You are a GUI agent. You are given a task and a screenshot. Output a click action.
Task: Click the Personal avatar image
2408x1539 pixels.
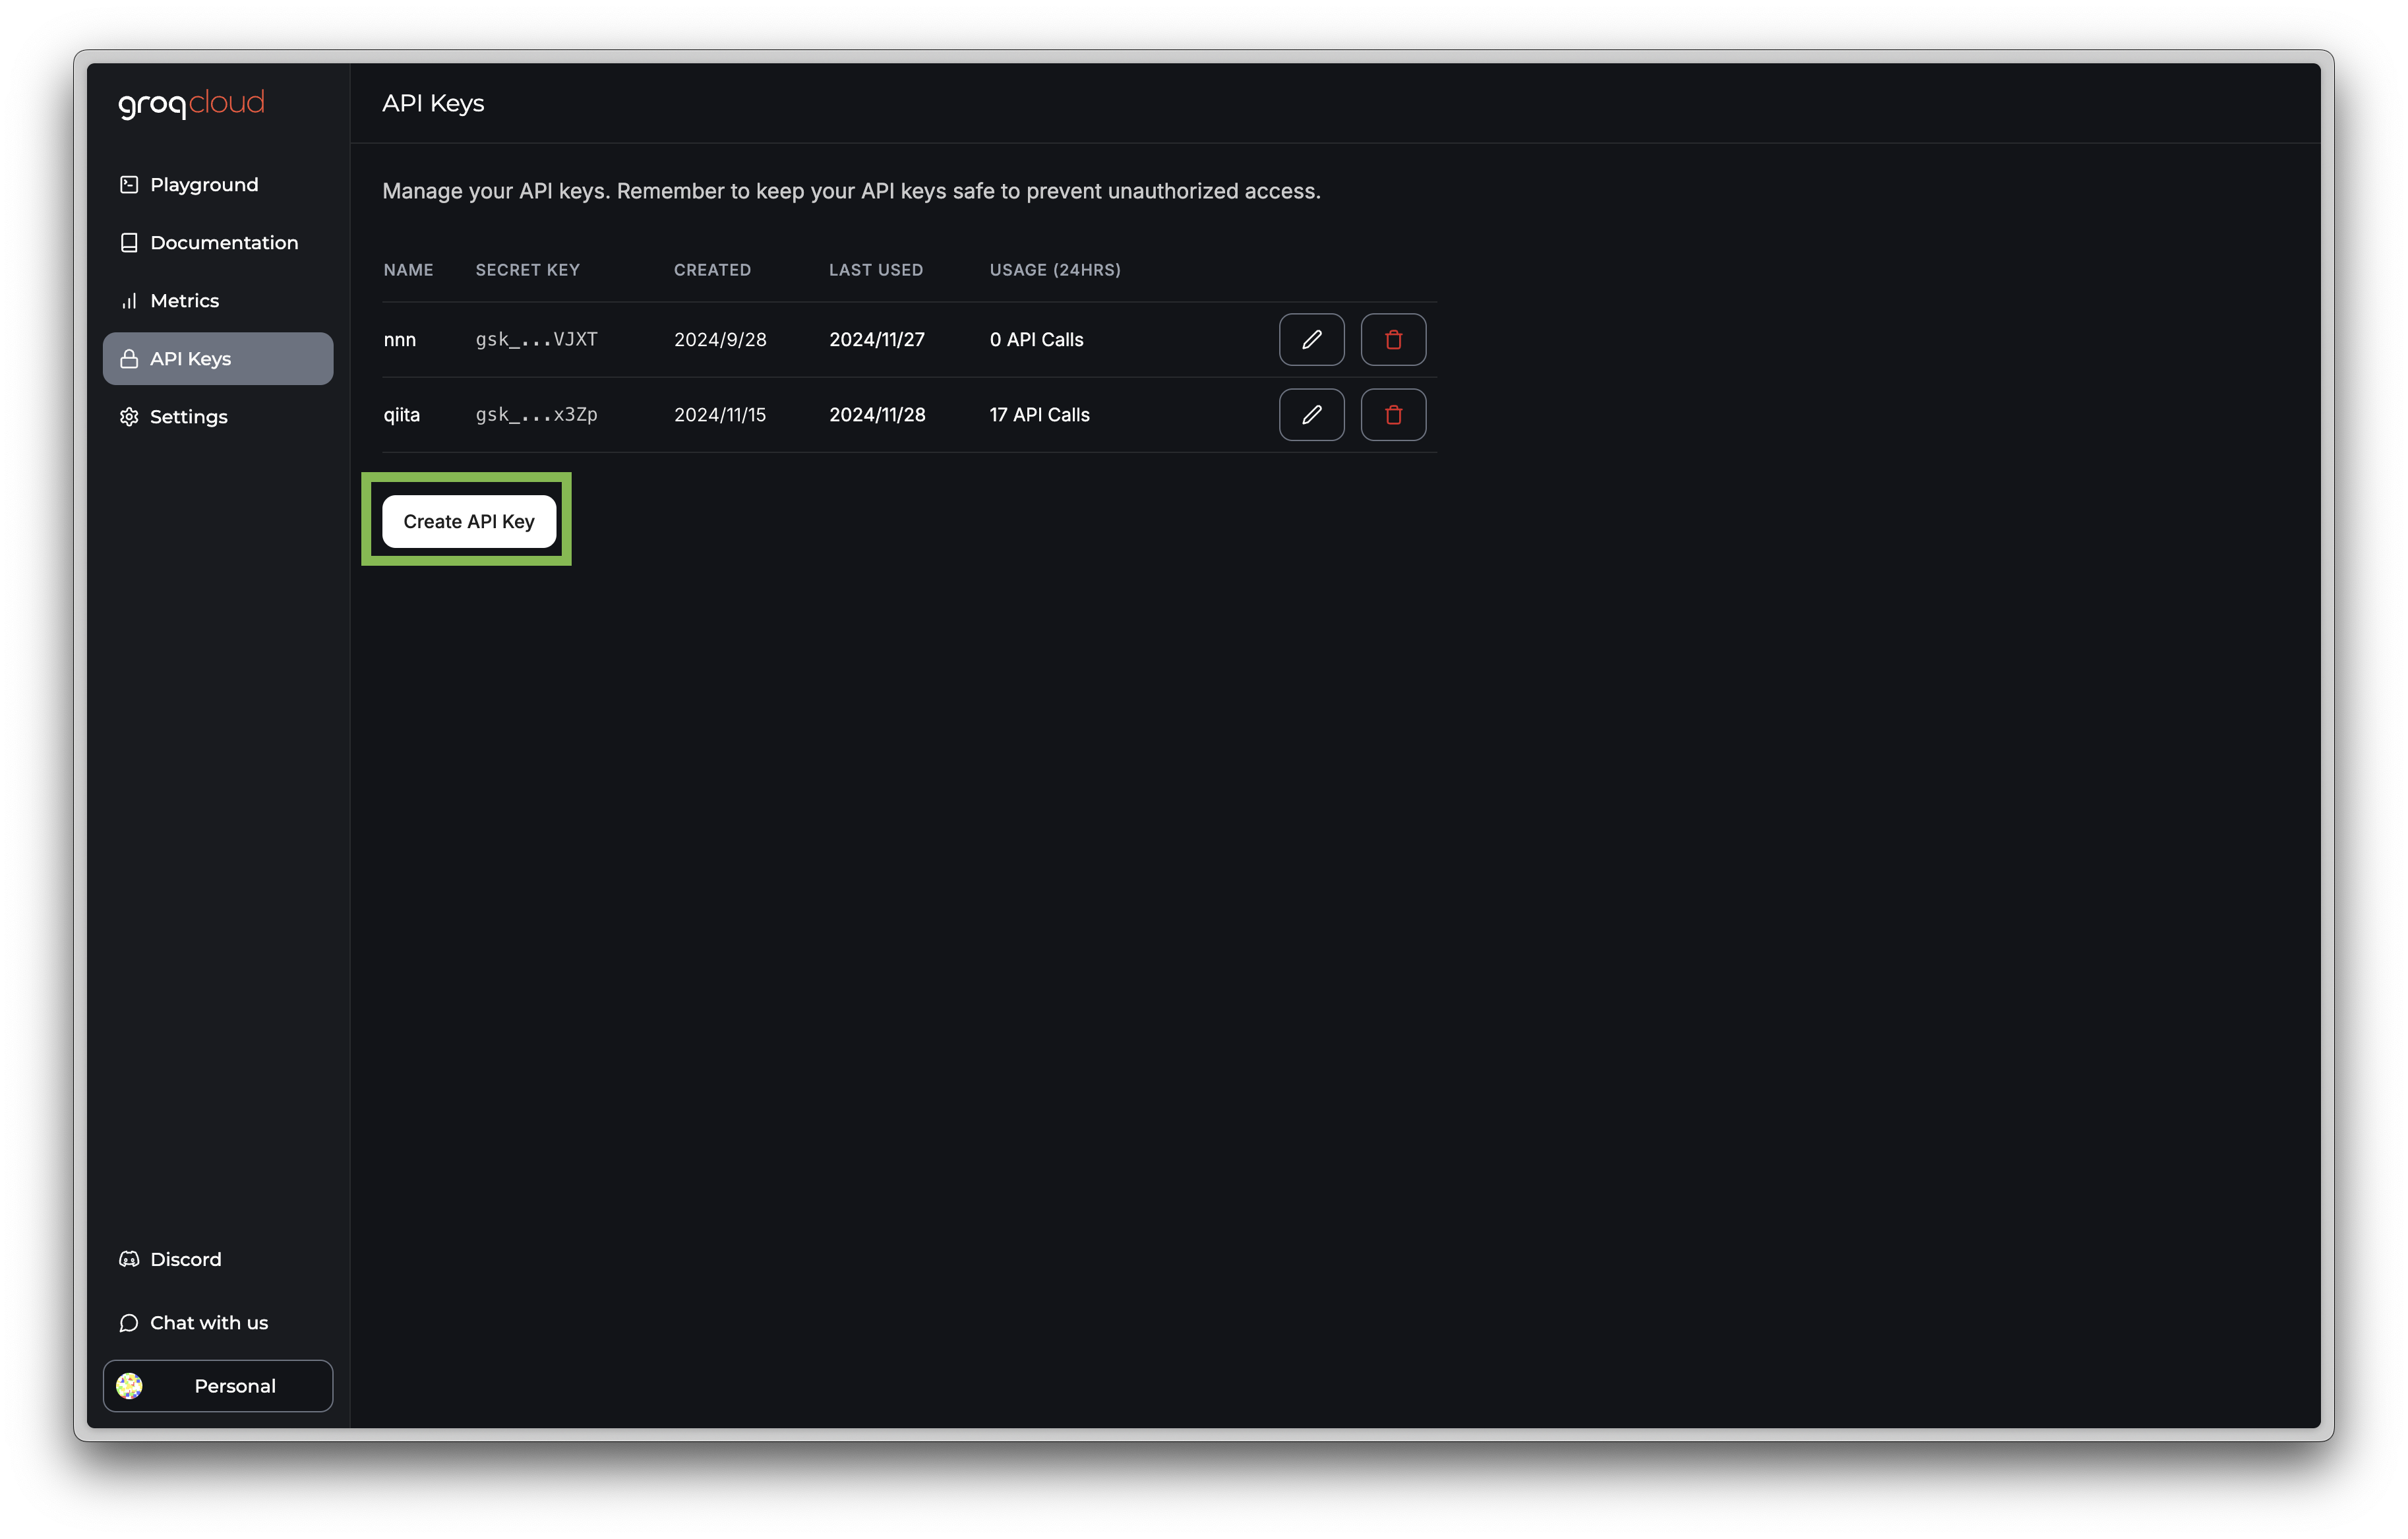pos(129,1385)
